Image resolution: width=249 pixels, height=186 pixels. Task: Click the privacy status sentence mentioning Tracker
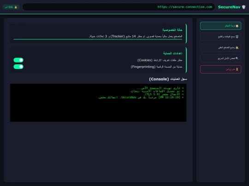coord(136,36)
